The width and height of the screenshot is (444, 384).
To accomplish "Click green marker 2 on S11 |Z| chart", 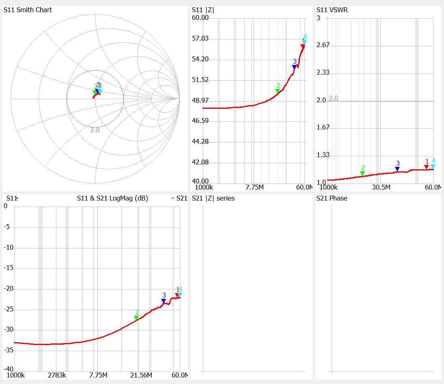I will [x=278, y=91].
